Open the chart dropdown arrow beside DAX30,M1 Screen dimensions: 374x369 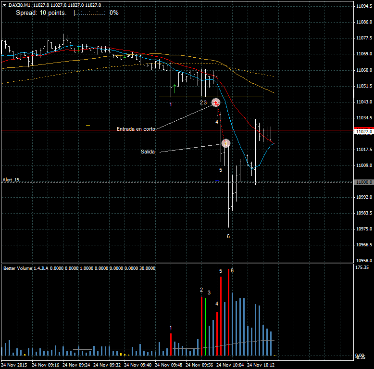click(4, 5)
